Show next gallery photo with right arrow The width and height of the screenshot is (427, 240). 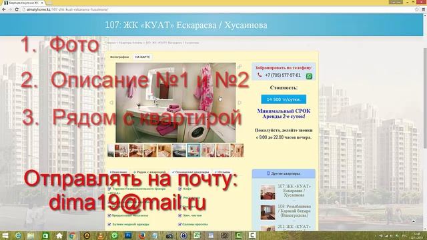240,103
